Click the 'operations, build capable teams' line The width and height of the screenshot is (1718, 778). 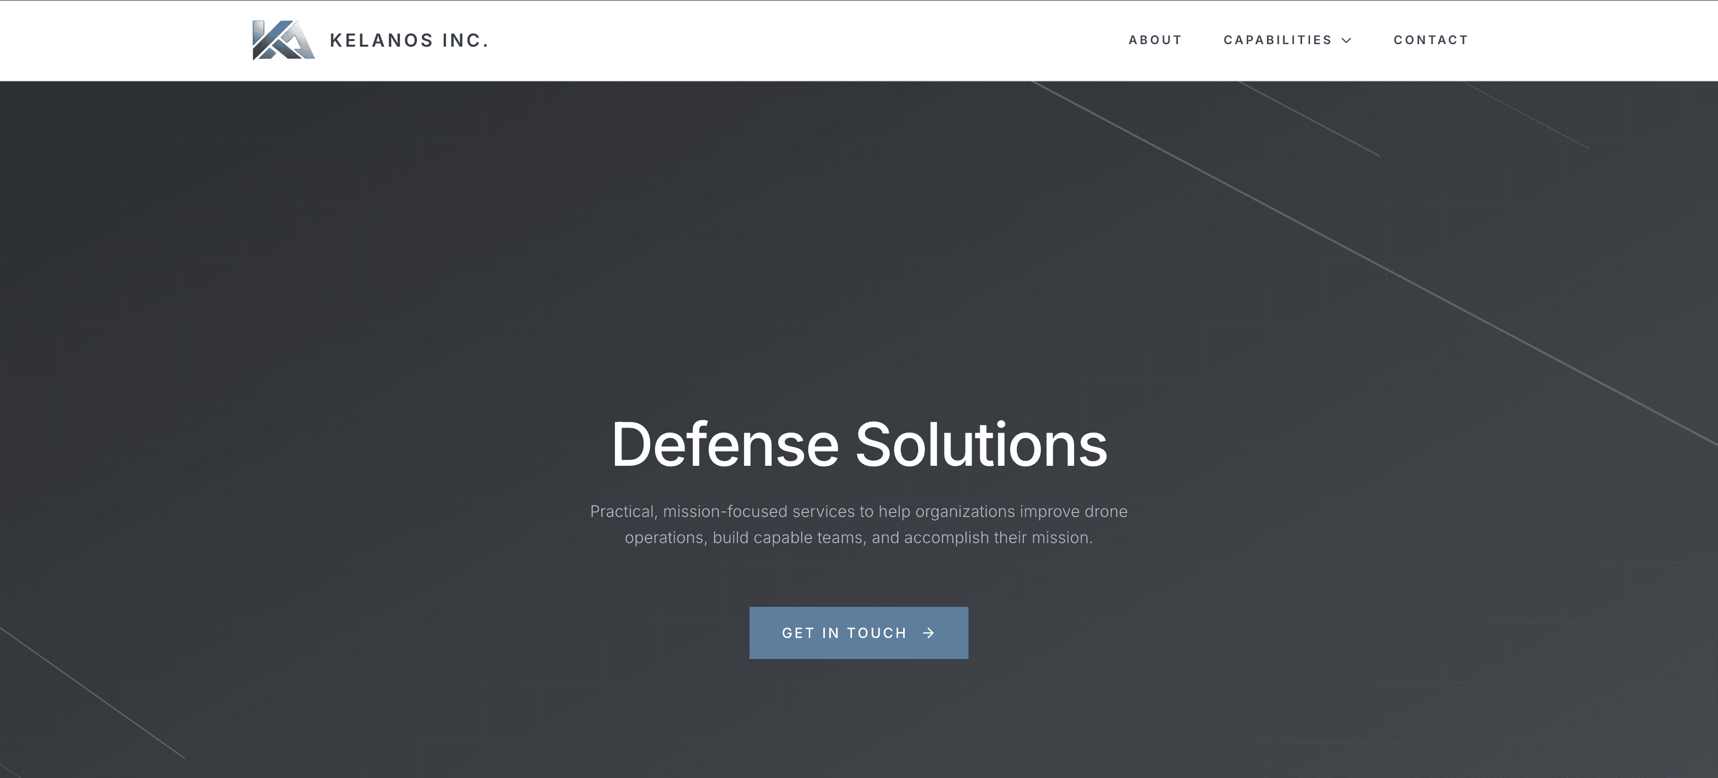click(x=858, y=538)
